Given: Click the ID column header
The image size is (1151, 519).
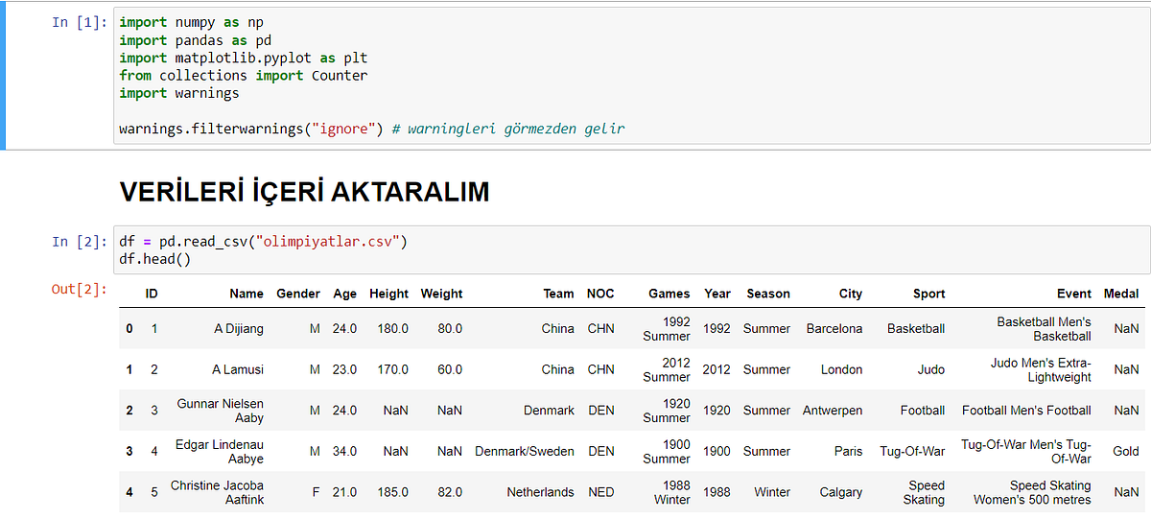Looking at the screenshot, I should click(x=152, y=294).
